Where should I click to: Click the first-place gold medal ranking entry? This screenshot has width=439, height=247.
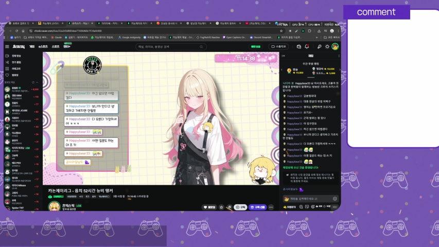(x=295, y=71)
